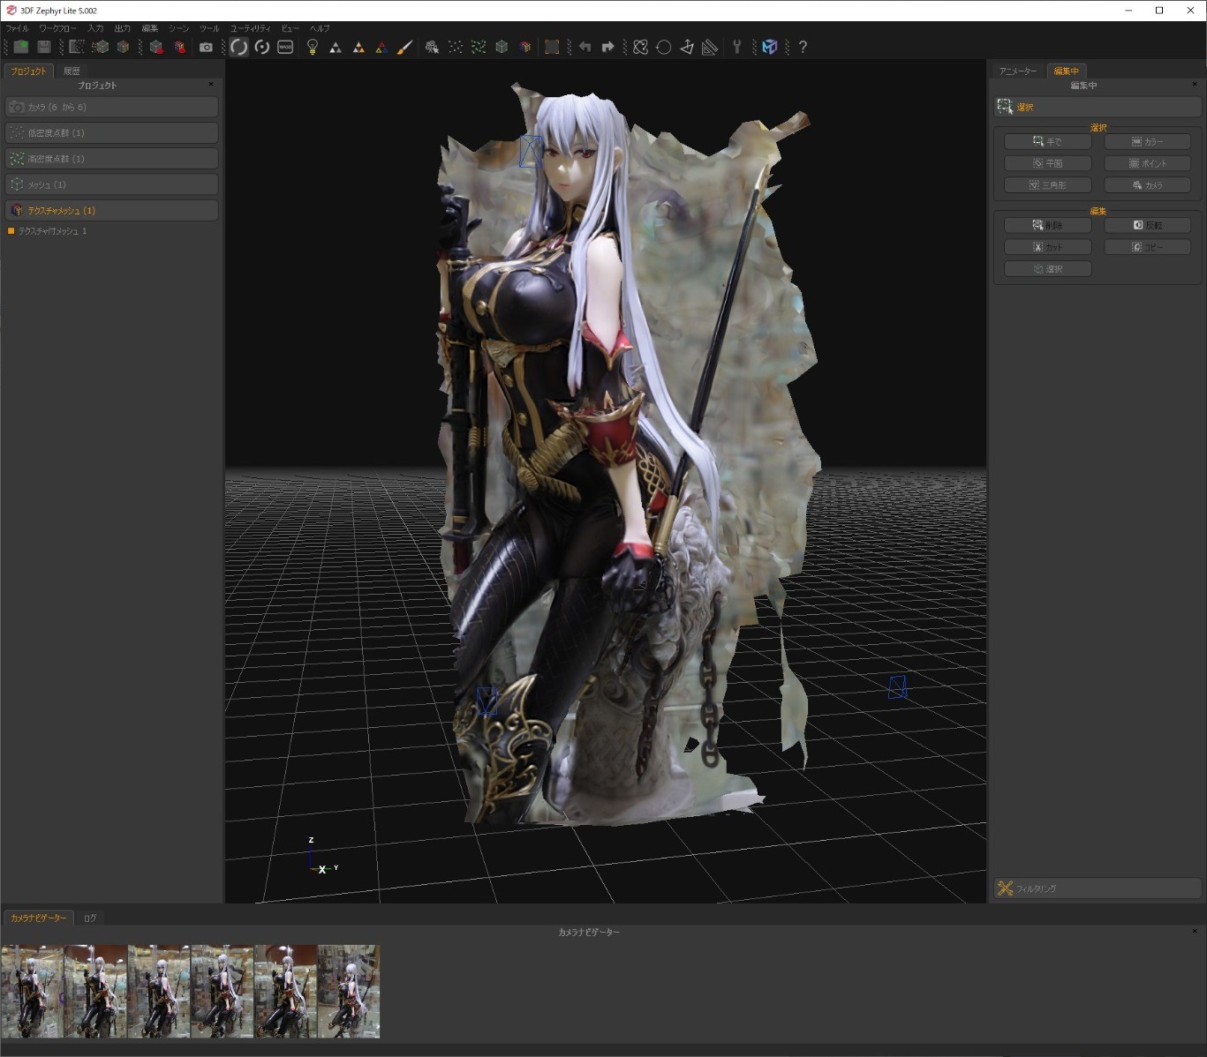1207x1057 pixels.
Task: Click the save project floppy disk icon
Action: (43, 47)
